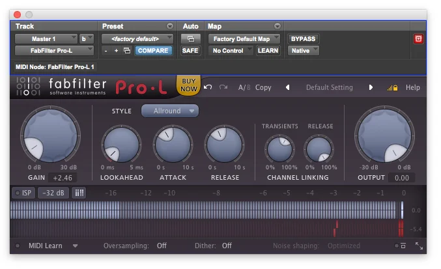Switch A/B state
Screen dimensions: 441x269
(244, 87)
